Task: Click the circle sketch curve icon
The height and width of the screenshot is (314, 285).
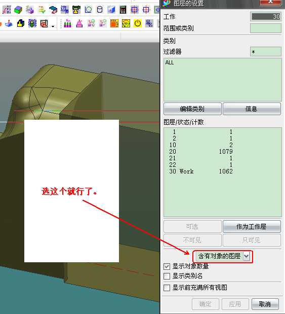Action: click(x=88, y=10)
